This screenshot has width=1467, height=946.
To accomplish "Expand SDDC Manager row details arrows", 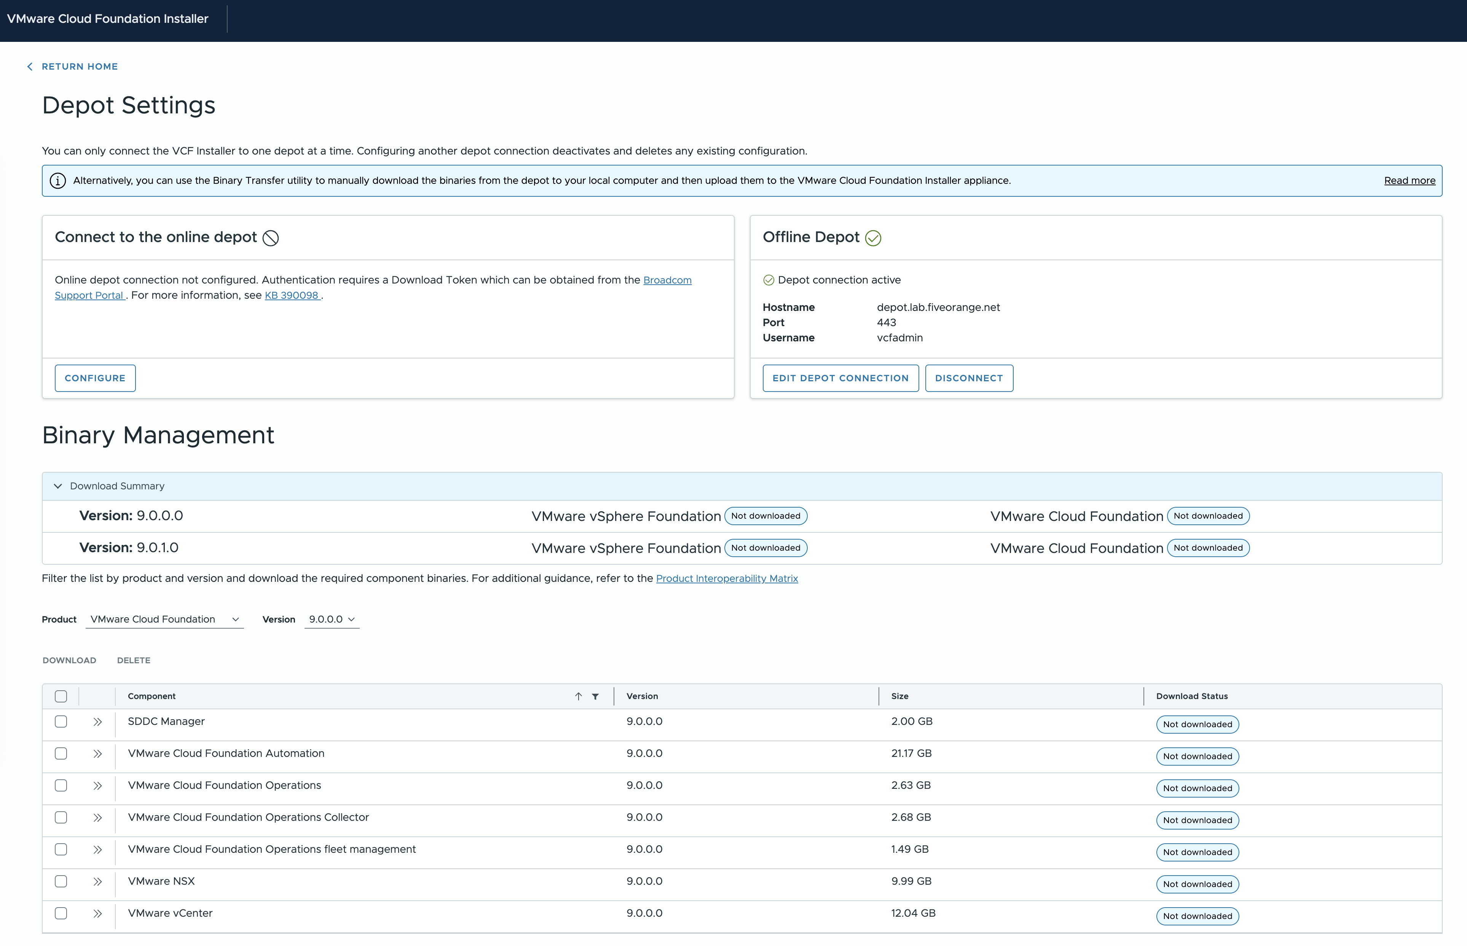I will point(97,722).
